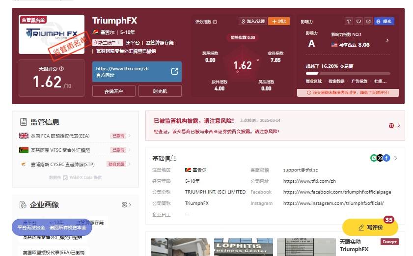Click the 监管指数 0.00 pill

coord(243,37)
